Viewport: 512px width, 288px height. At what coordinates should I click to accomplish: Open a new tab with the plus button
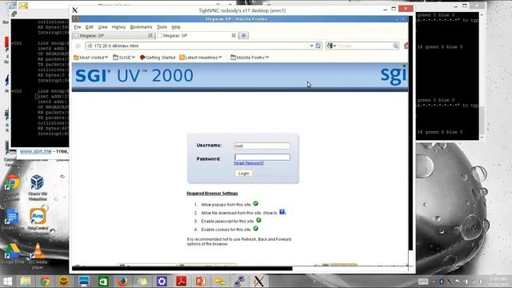[243, 35]
